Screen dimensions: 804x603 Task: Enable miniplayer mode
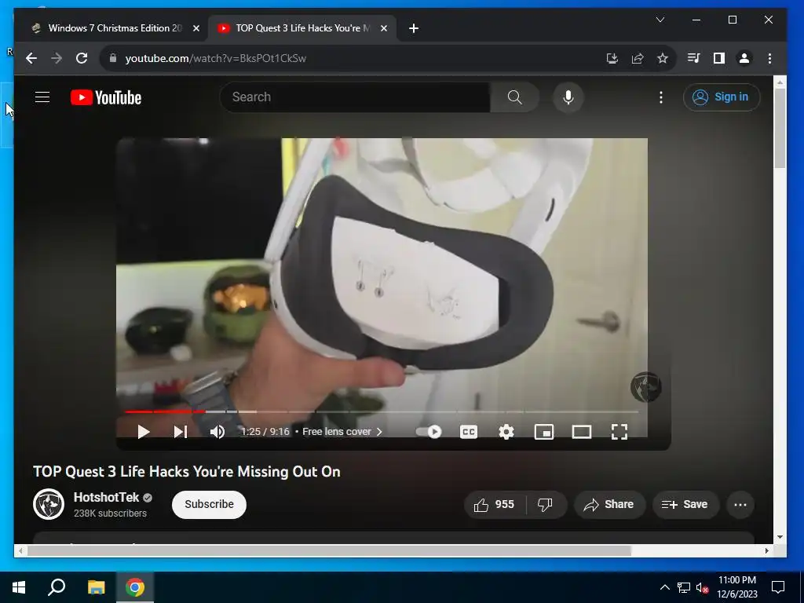click(544, 432)
